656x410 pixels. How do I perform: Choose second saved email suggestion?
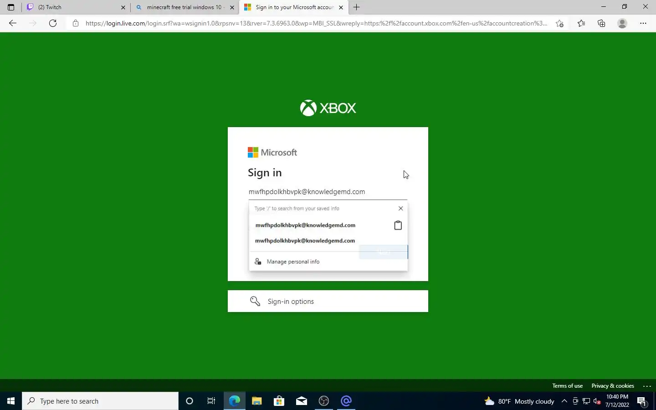pyautogui.click(x=305, y=241)
